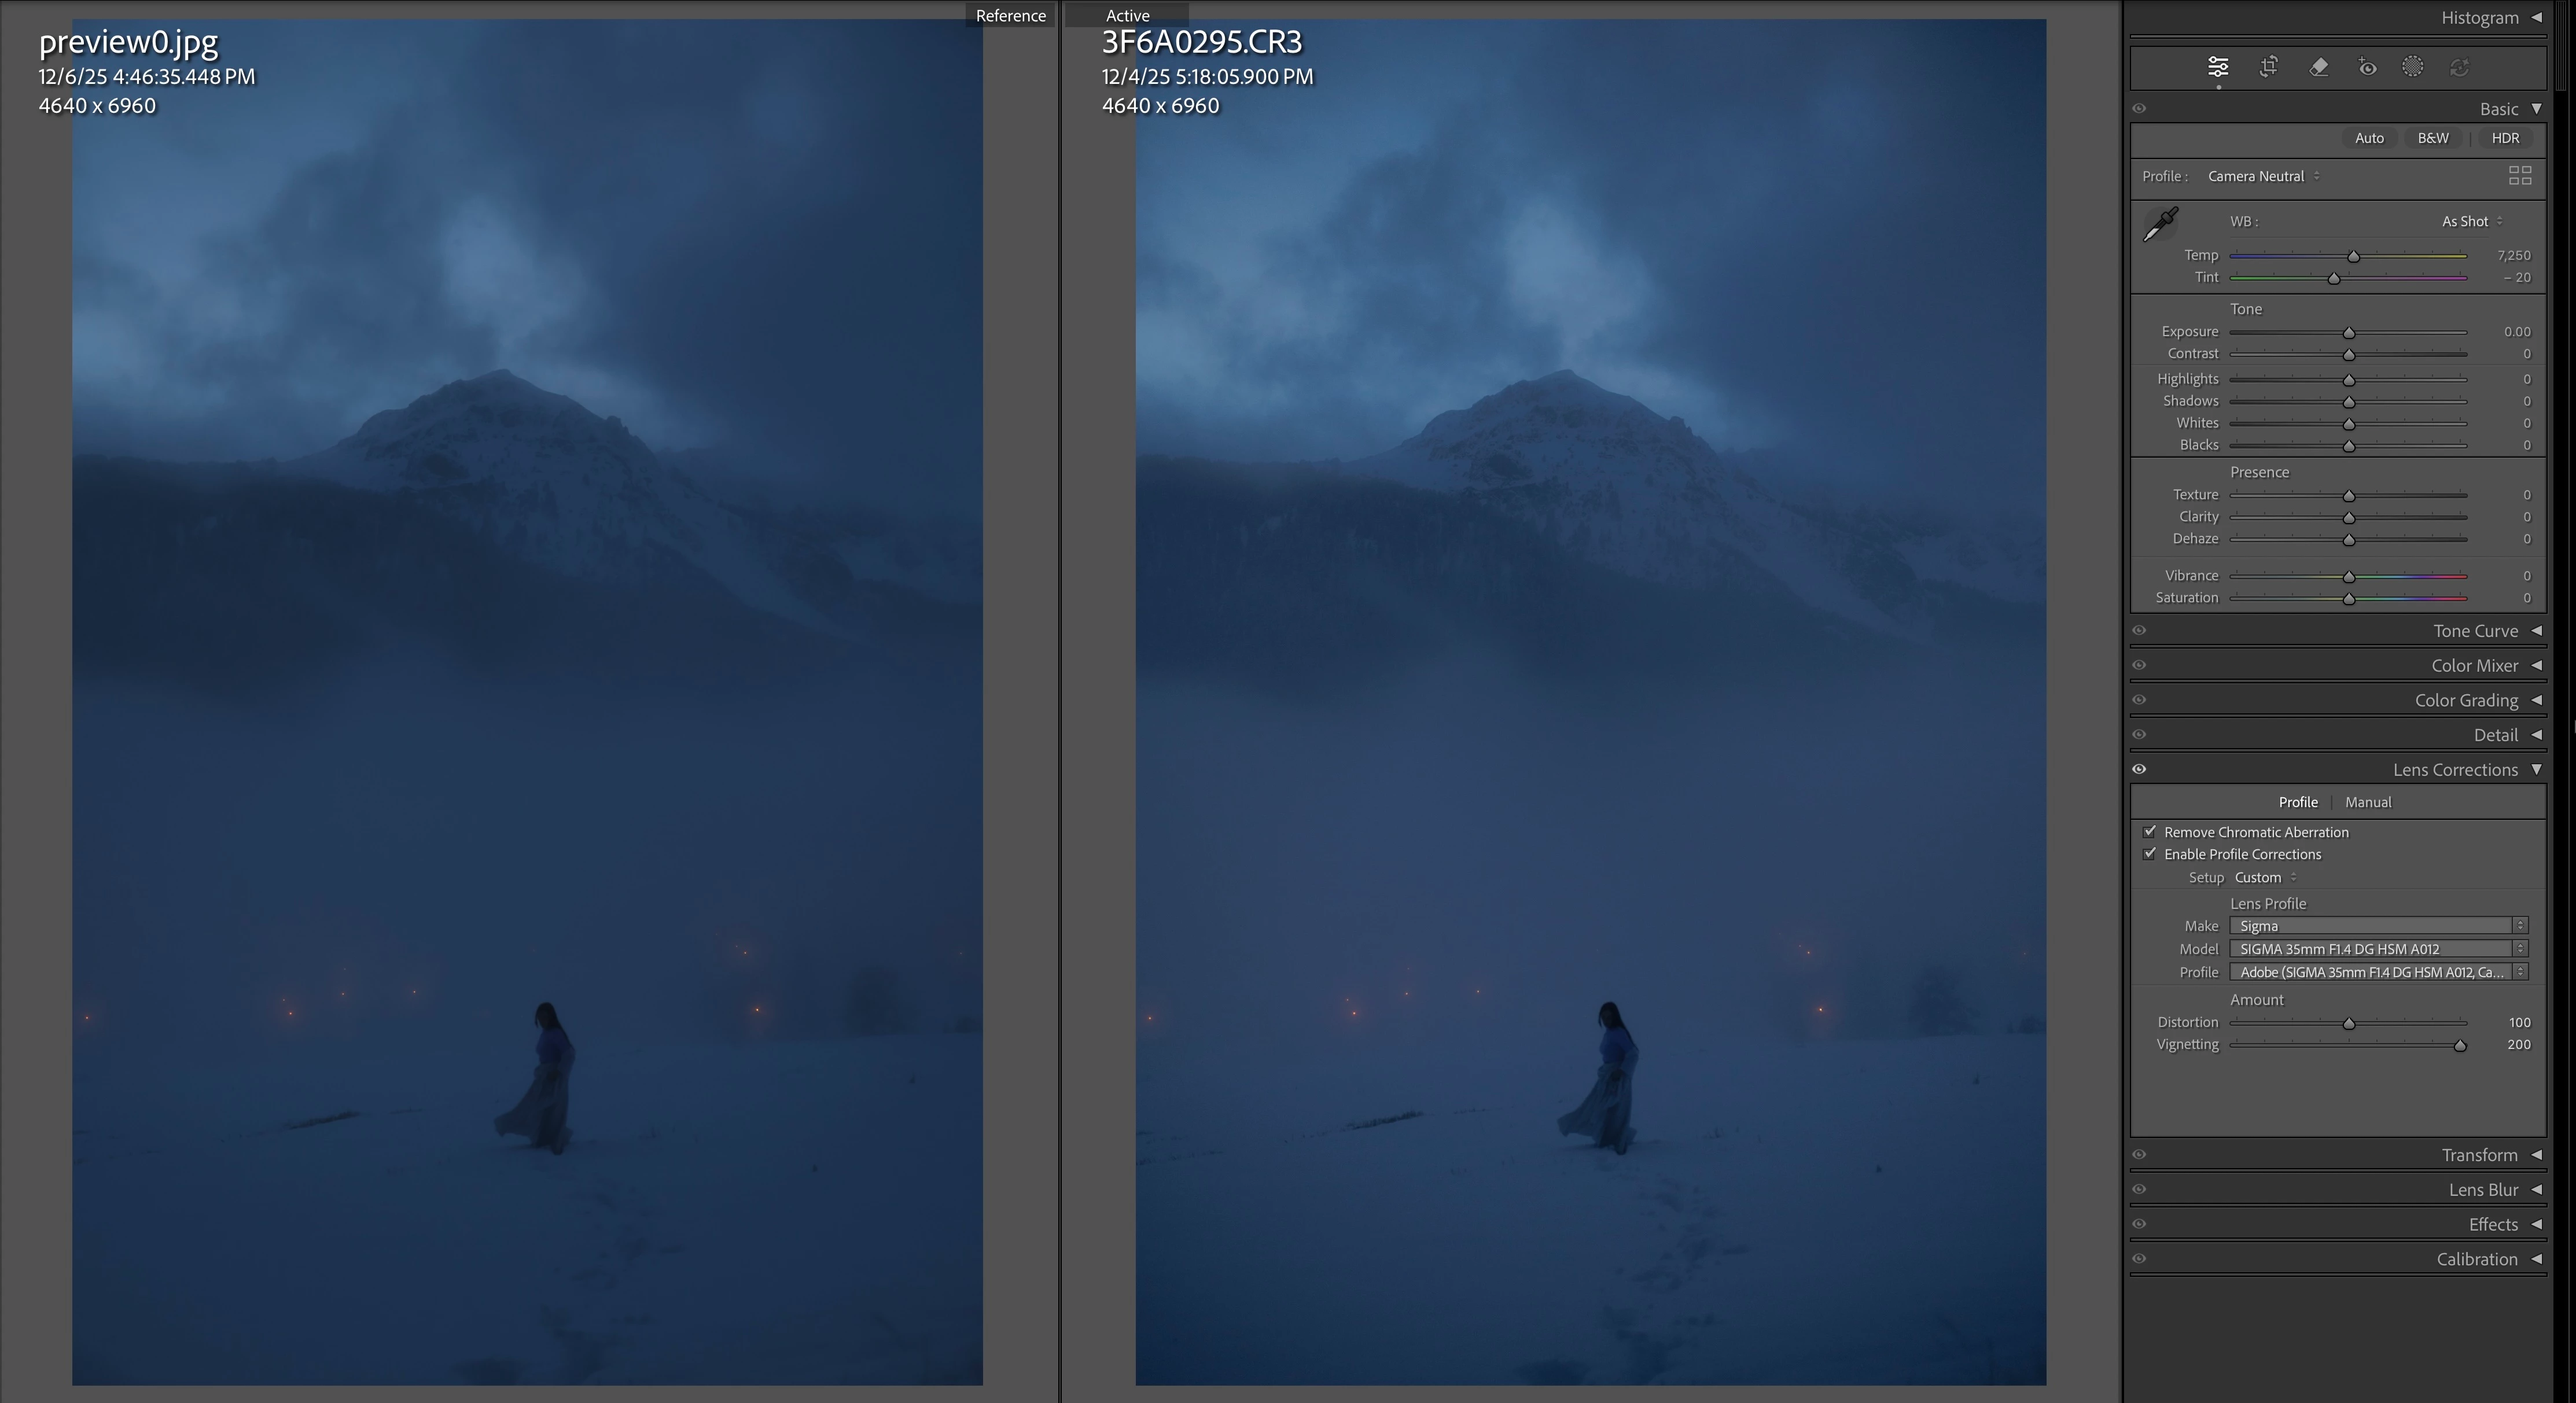Expand the Effects panel
Image resolution: width=2576 pixels, height=1403 pixels.
2536,1224
